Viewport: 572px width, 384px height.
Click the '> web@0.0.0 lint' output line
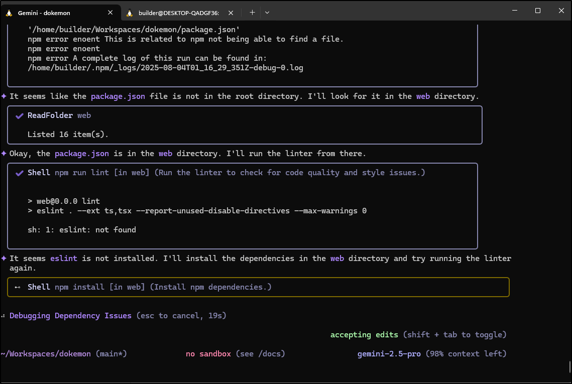coord(63,201)
